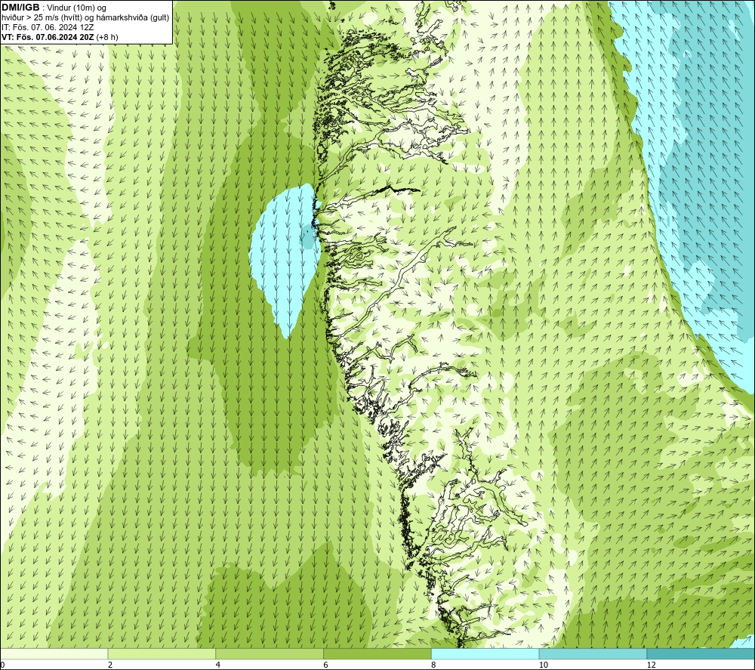Click the 2–4 m/s light green scale segment

click(x=162, y=653)
